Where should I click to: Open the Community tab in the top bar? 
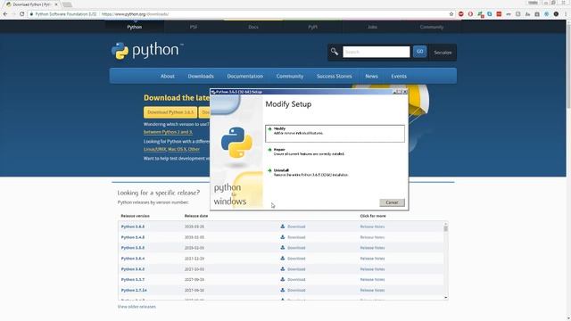[432, 27]
